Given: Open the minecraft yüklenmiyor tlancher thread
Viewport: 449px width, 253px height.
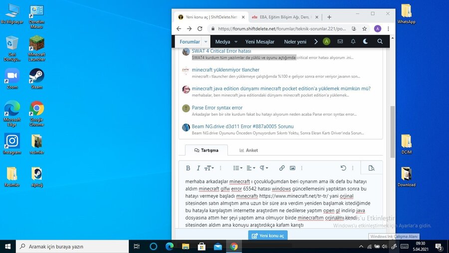Looking at the screenshot, I should point(225,70).
